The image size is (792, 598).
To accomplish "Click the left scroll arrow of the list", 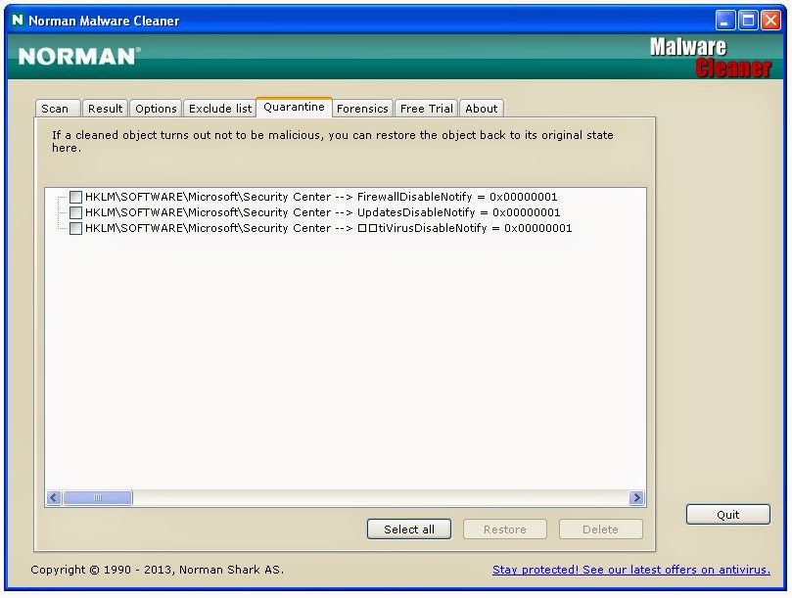I will point(54,497).
